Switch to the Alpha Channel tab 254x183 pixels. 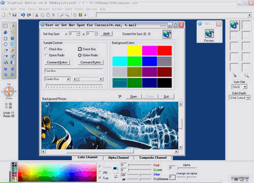click(118, 158)
